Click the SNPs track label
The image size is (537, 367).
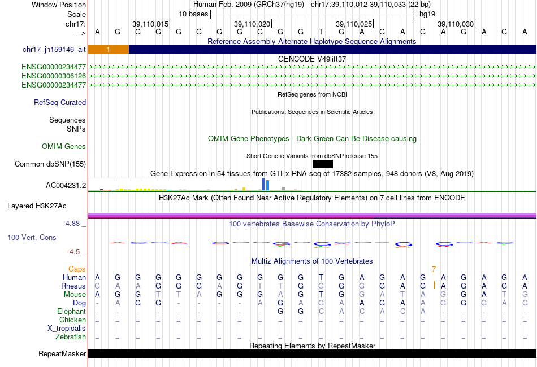point(76,129)
